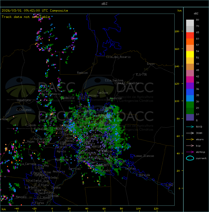The height and width of the screenshot is (212, 209).
Task: Click the 'C_Guido' map label
Action: click(x=31, y=125)
